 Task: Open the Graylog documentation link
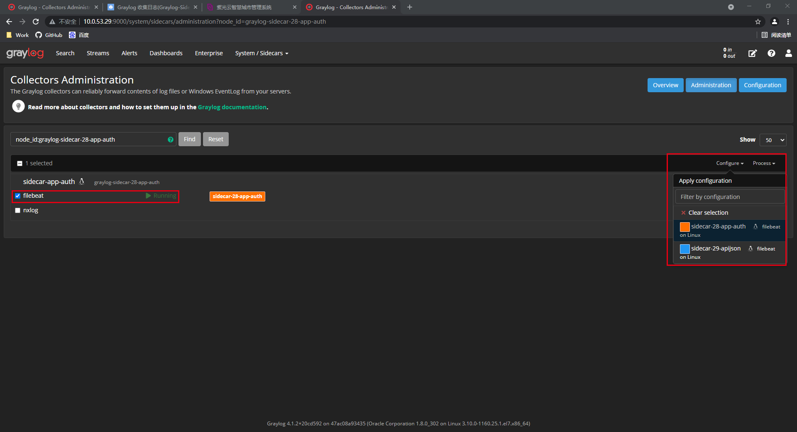[x=232, y=107]
